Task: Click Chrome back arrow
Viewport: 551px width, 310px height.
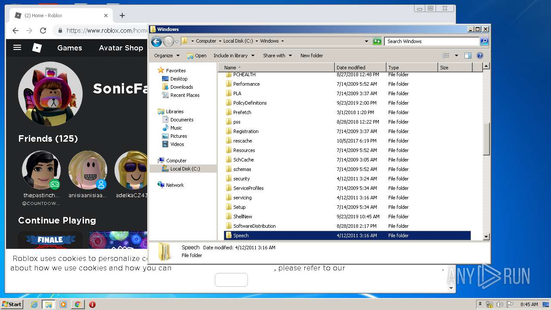Action: (x=15, y=31)
